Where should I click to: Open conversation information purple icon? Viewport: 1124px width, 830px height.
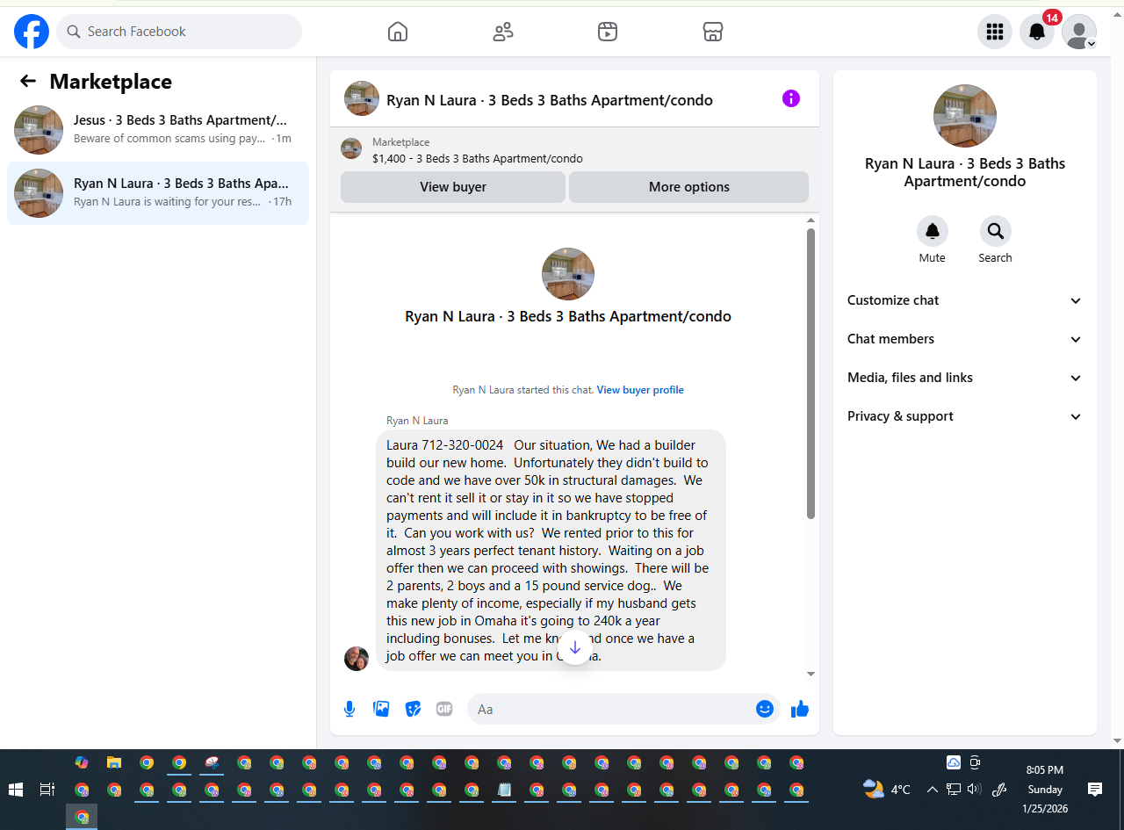[x=791, y=98]
